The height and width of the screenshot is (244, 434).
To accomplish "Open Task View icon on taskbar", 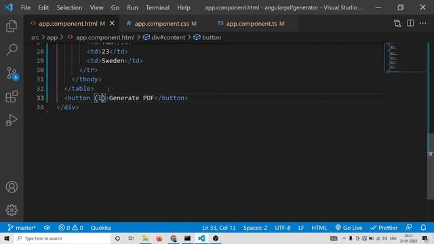I will pos(131,238).
